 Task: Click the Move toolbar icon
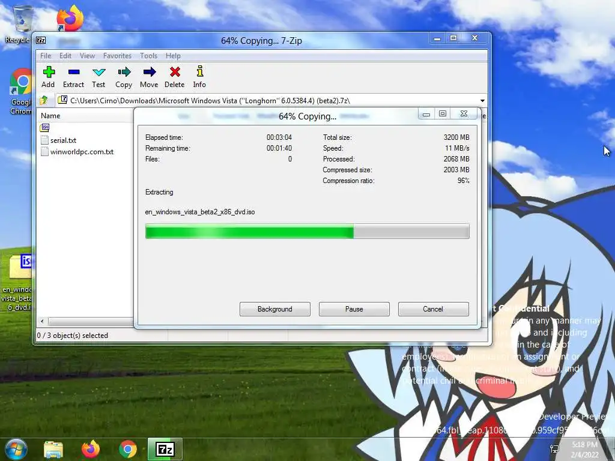[150, 72]
